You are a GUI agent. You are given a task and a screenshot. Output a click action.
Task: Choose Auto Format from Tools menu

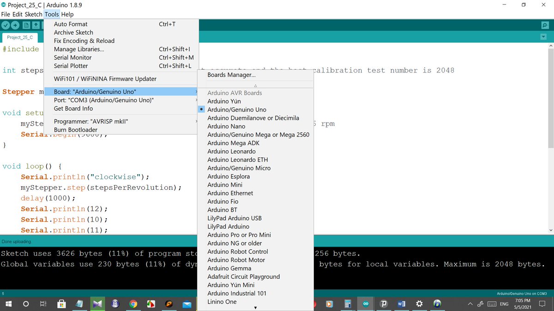(121, 24)
